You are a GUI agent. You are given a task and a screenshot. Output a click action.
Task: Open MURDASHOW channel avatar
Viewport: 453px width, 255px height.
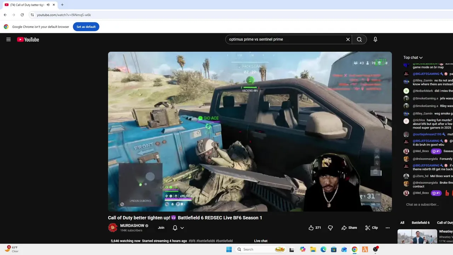coord(113,228)
